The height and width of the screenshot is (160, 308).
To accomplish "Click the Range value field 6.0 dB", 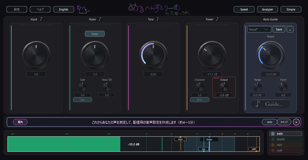I will pyautogui.click(x=257, y=95).
